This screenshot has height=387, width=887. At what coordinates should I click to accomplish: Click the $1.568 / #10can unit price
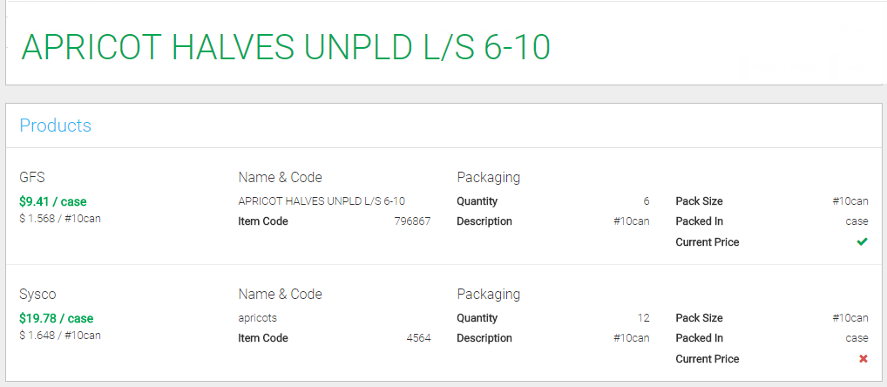[x=60, y=218]
